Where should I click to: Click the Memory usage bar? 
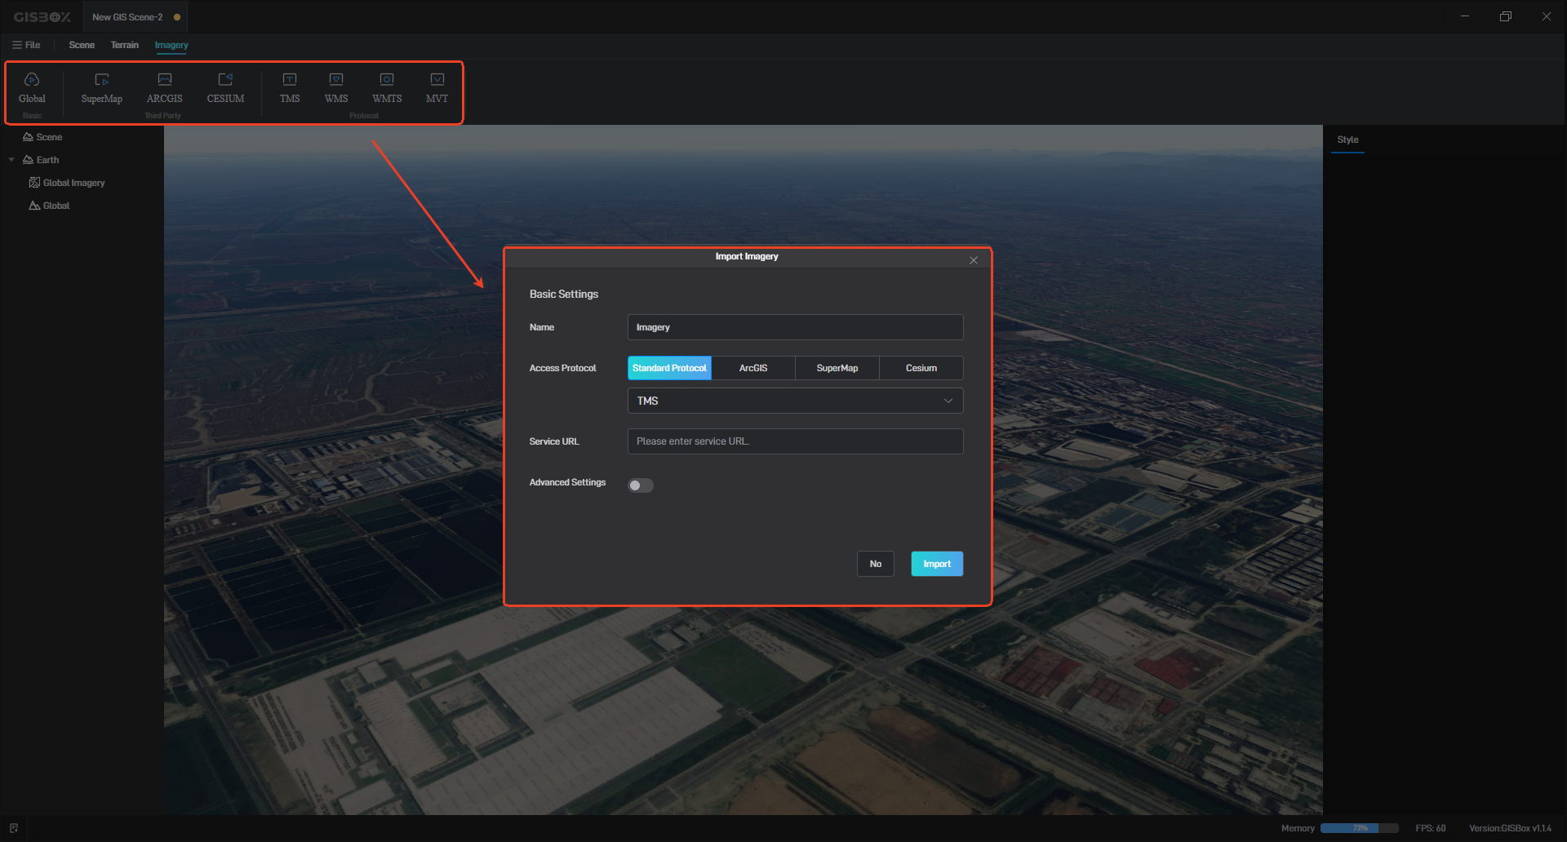(1359, 828)
